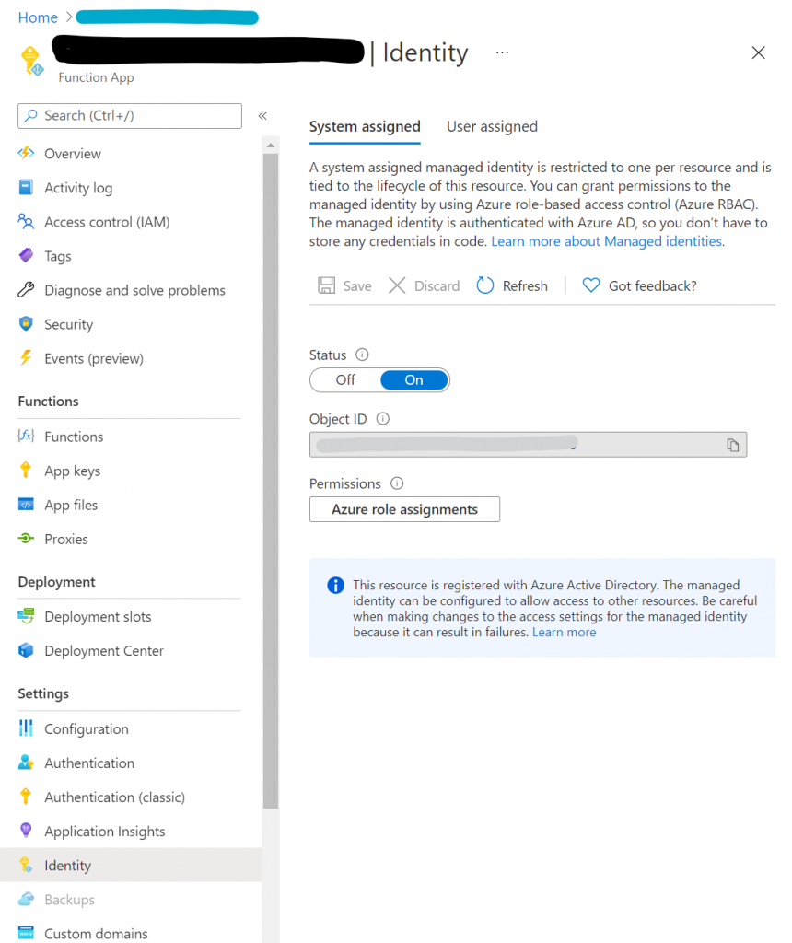Screen dimensions: 792x943
Task: Focus the Search (Ctrl+/) field
Action: [130, 115]
